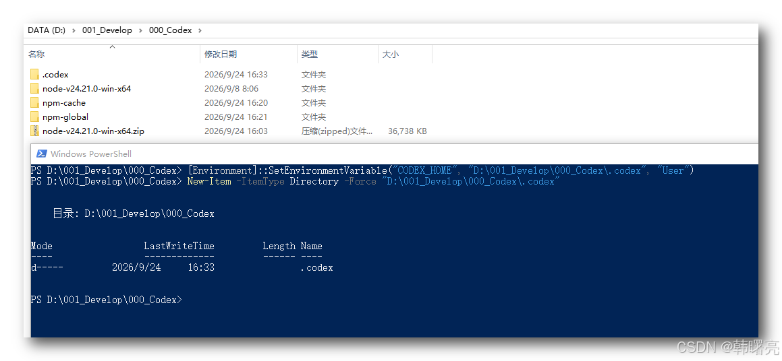Image resolution: width=782 pixels, height=361 pixels.
Task: Click the 文件夹 type of npm-cache row
Action: (x=313, y=103)
